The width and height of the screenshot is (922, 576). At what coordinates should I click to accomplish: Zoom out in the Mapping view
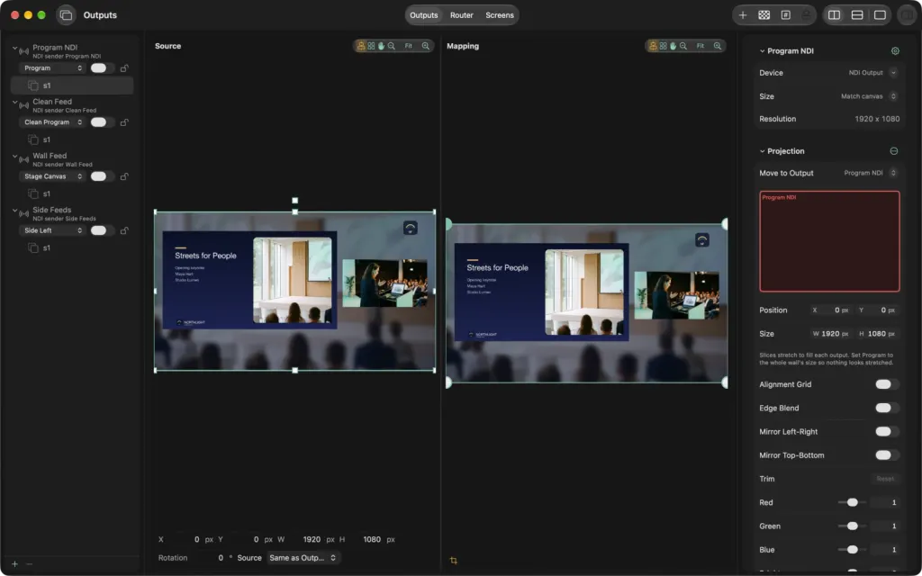pos(683,46)
